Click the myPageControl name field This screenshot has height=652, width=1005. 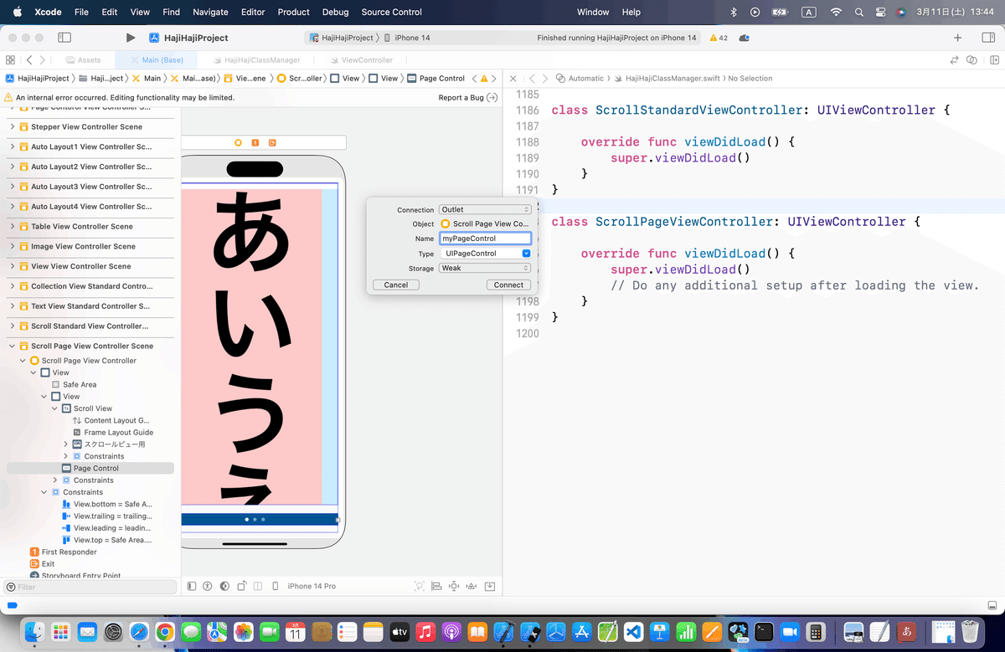tap(485, 239)
